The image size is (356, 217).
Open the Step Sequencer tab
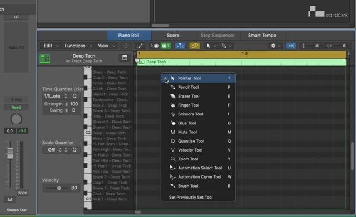[217, 36]
